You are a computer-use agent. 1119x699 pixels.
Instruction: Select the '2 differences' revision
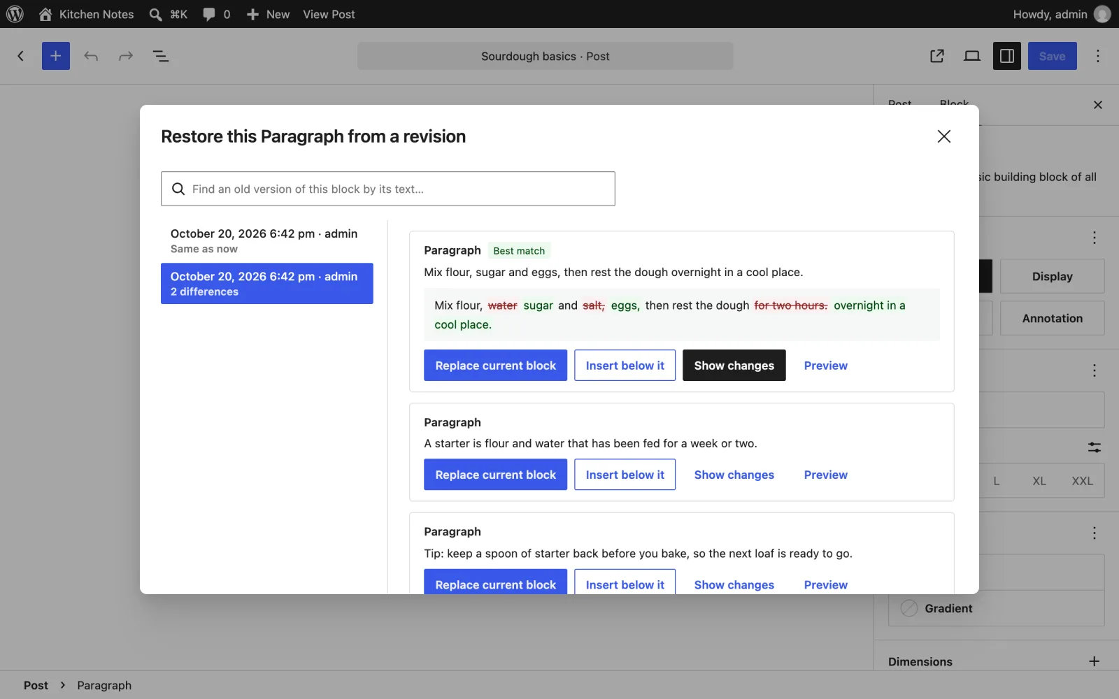[267, 283]
